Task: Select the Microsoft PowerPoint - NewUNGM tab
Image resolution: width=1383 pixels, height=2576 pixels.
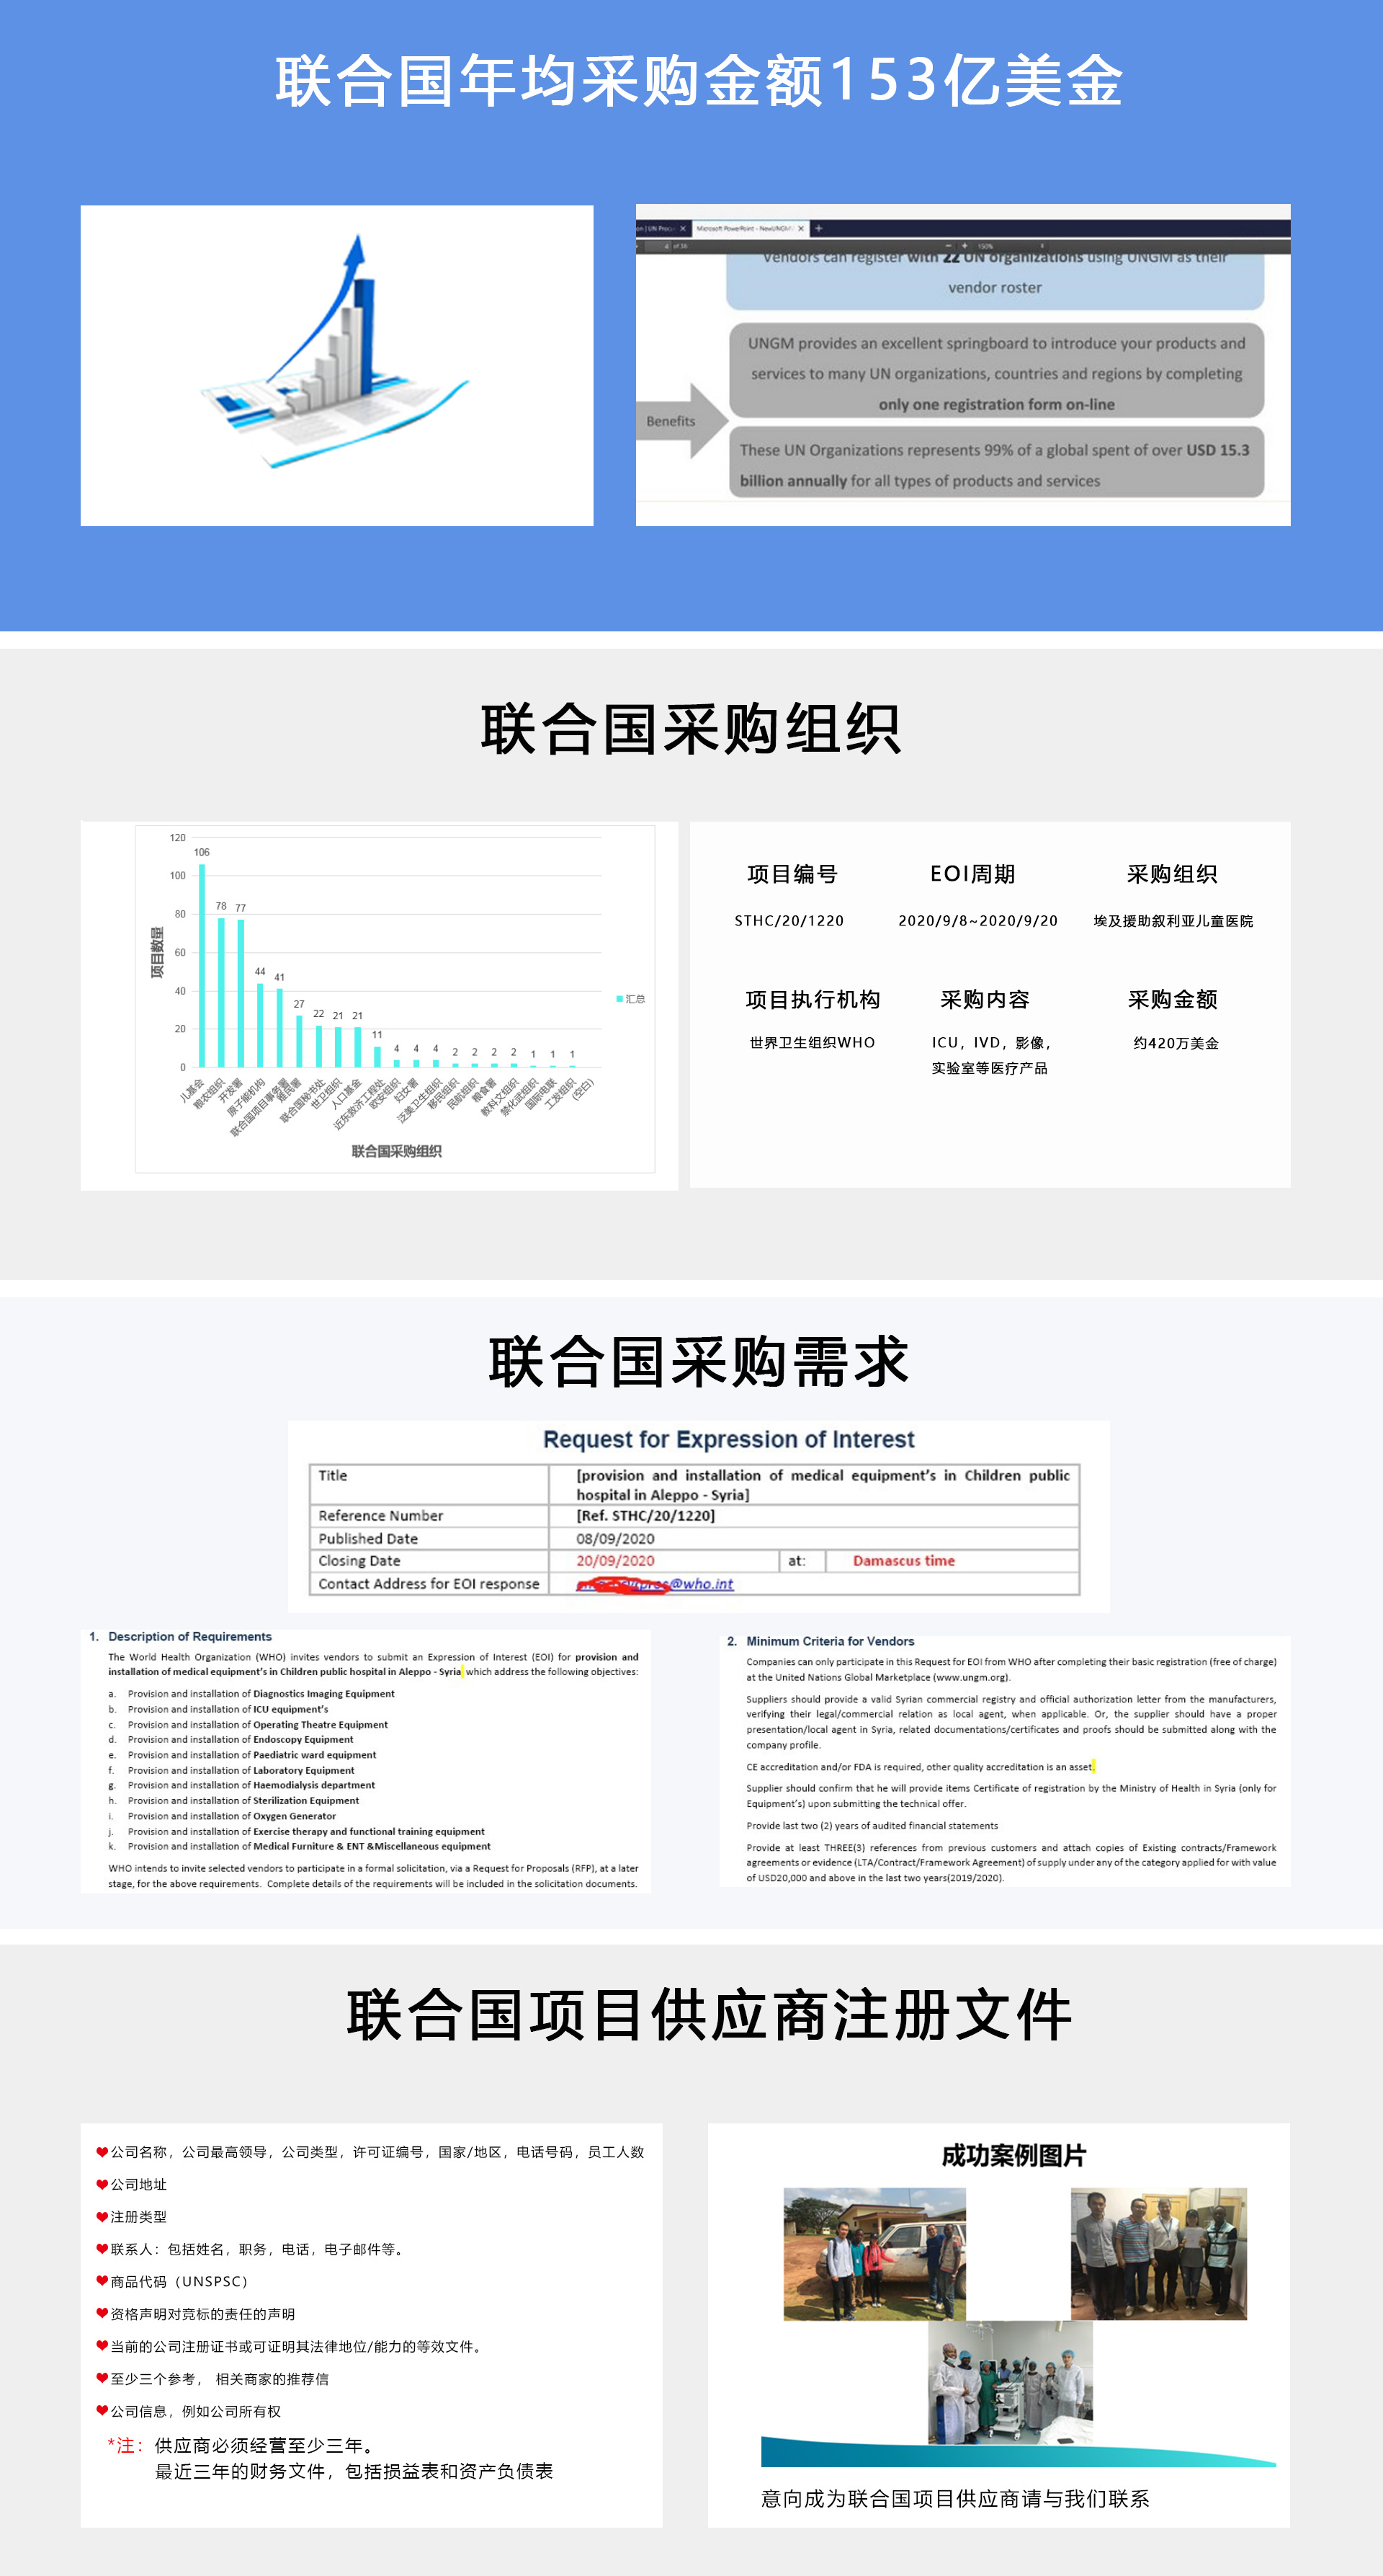Action: tap(749, 228)
